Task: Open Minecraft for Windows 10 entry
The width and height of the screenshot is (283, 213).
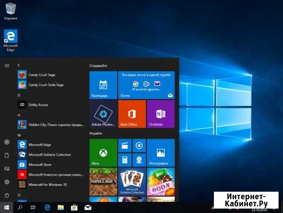Action: point(51,185)
